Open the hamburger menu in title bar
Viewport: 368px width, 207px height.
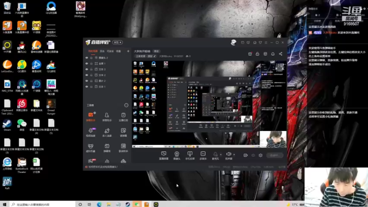(x=266, y=42)
